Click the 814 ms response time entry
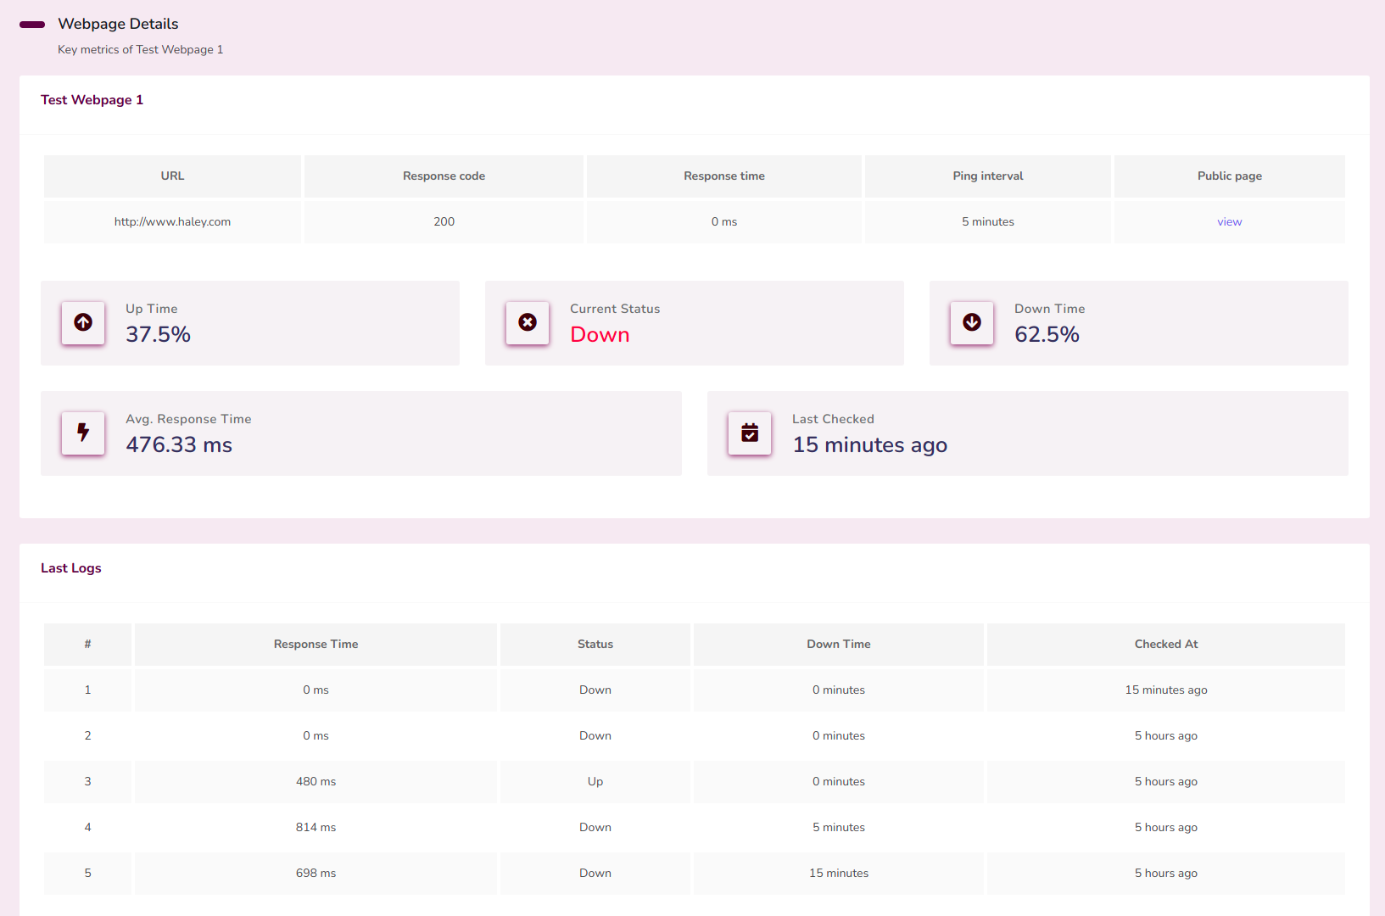The height and width of the screenshot is (916, 1385). tap(316, 828)
